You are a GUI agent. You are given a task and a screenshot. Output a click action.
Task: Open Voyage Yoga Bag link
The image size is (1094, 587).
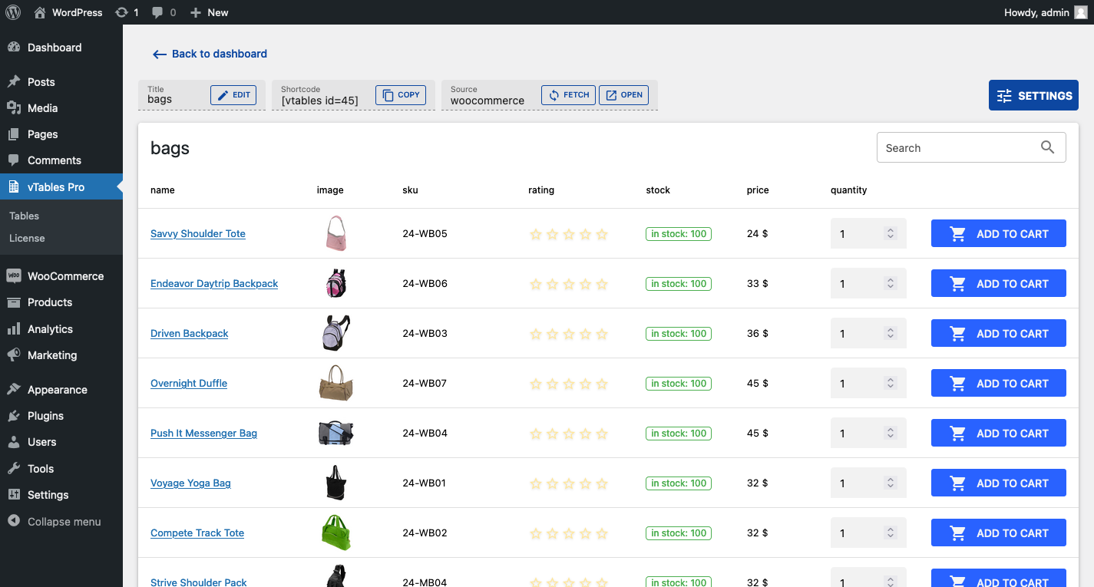pyautogui.click(x=190, y=483)
